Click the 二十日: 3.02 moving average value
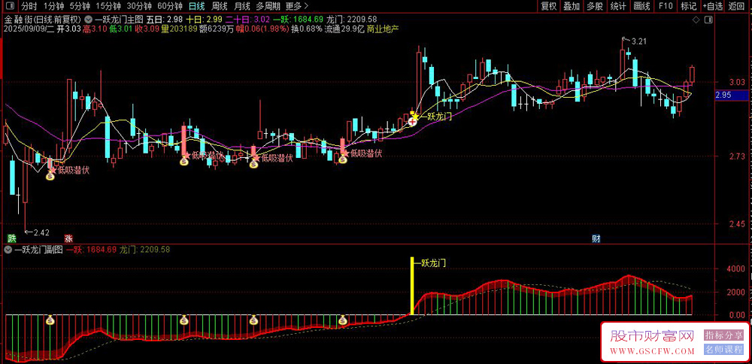This screenshot has width=752, height=364. 248,20
